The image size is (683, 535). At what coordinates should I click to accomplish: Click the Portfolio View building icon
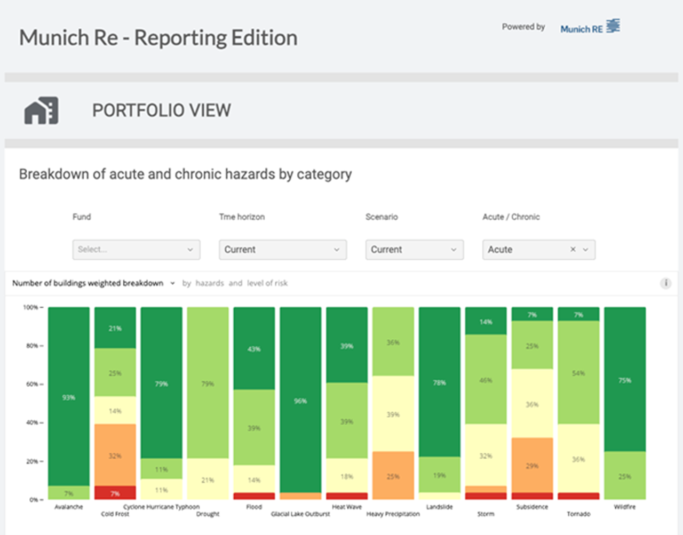(40, 110)
